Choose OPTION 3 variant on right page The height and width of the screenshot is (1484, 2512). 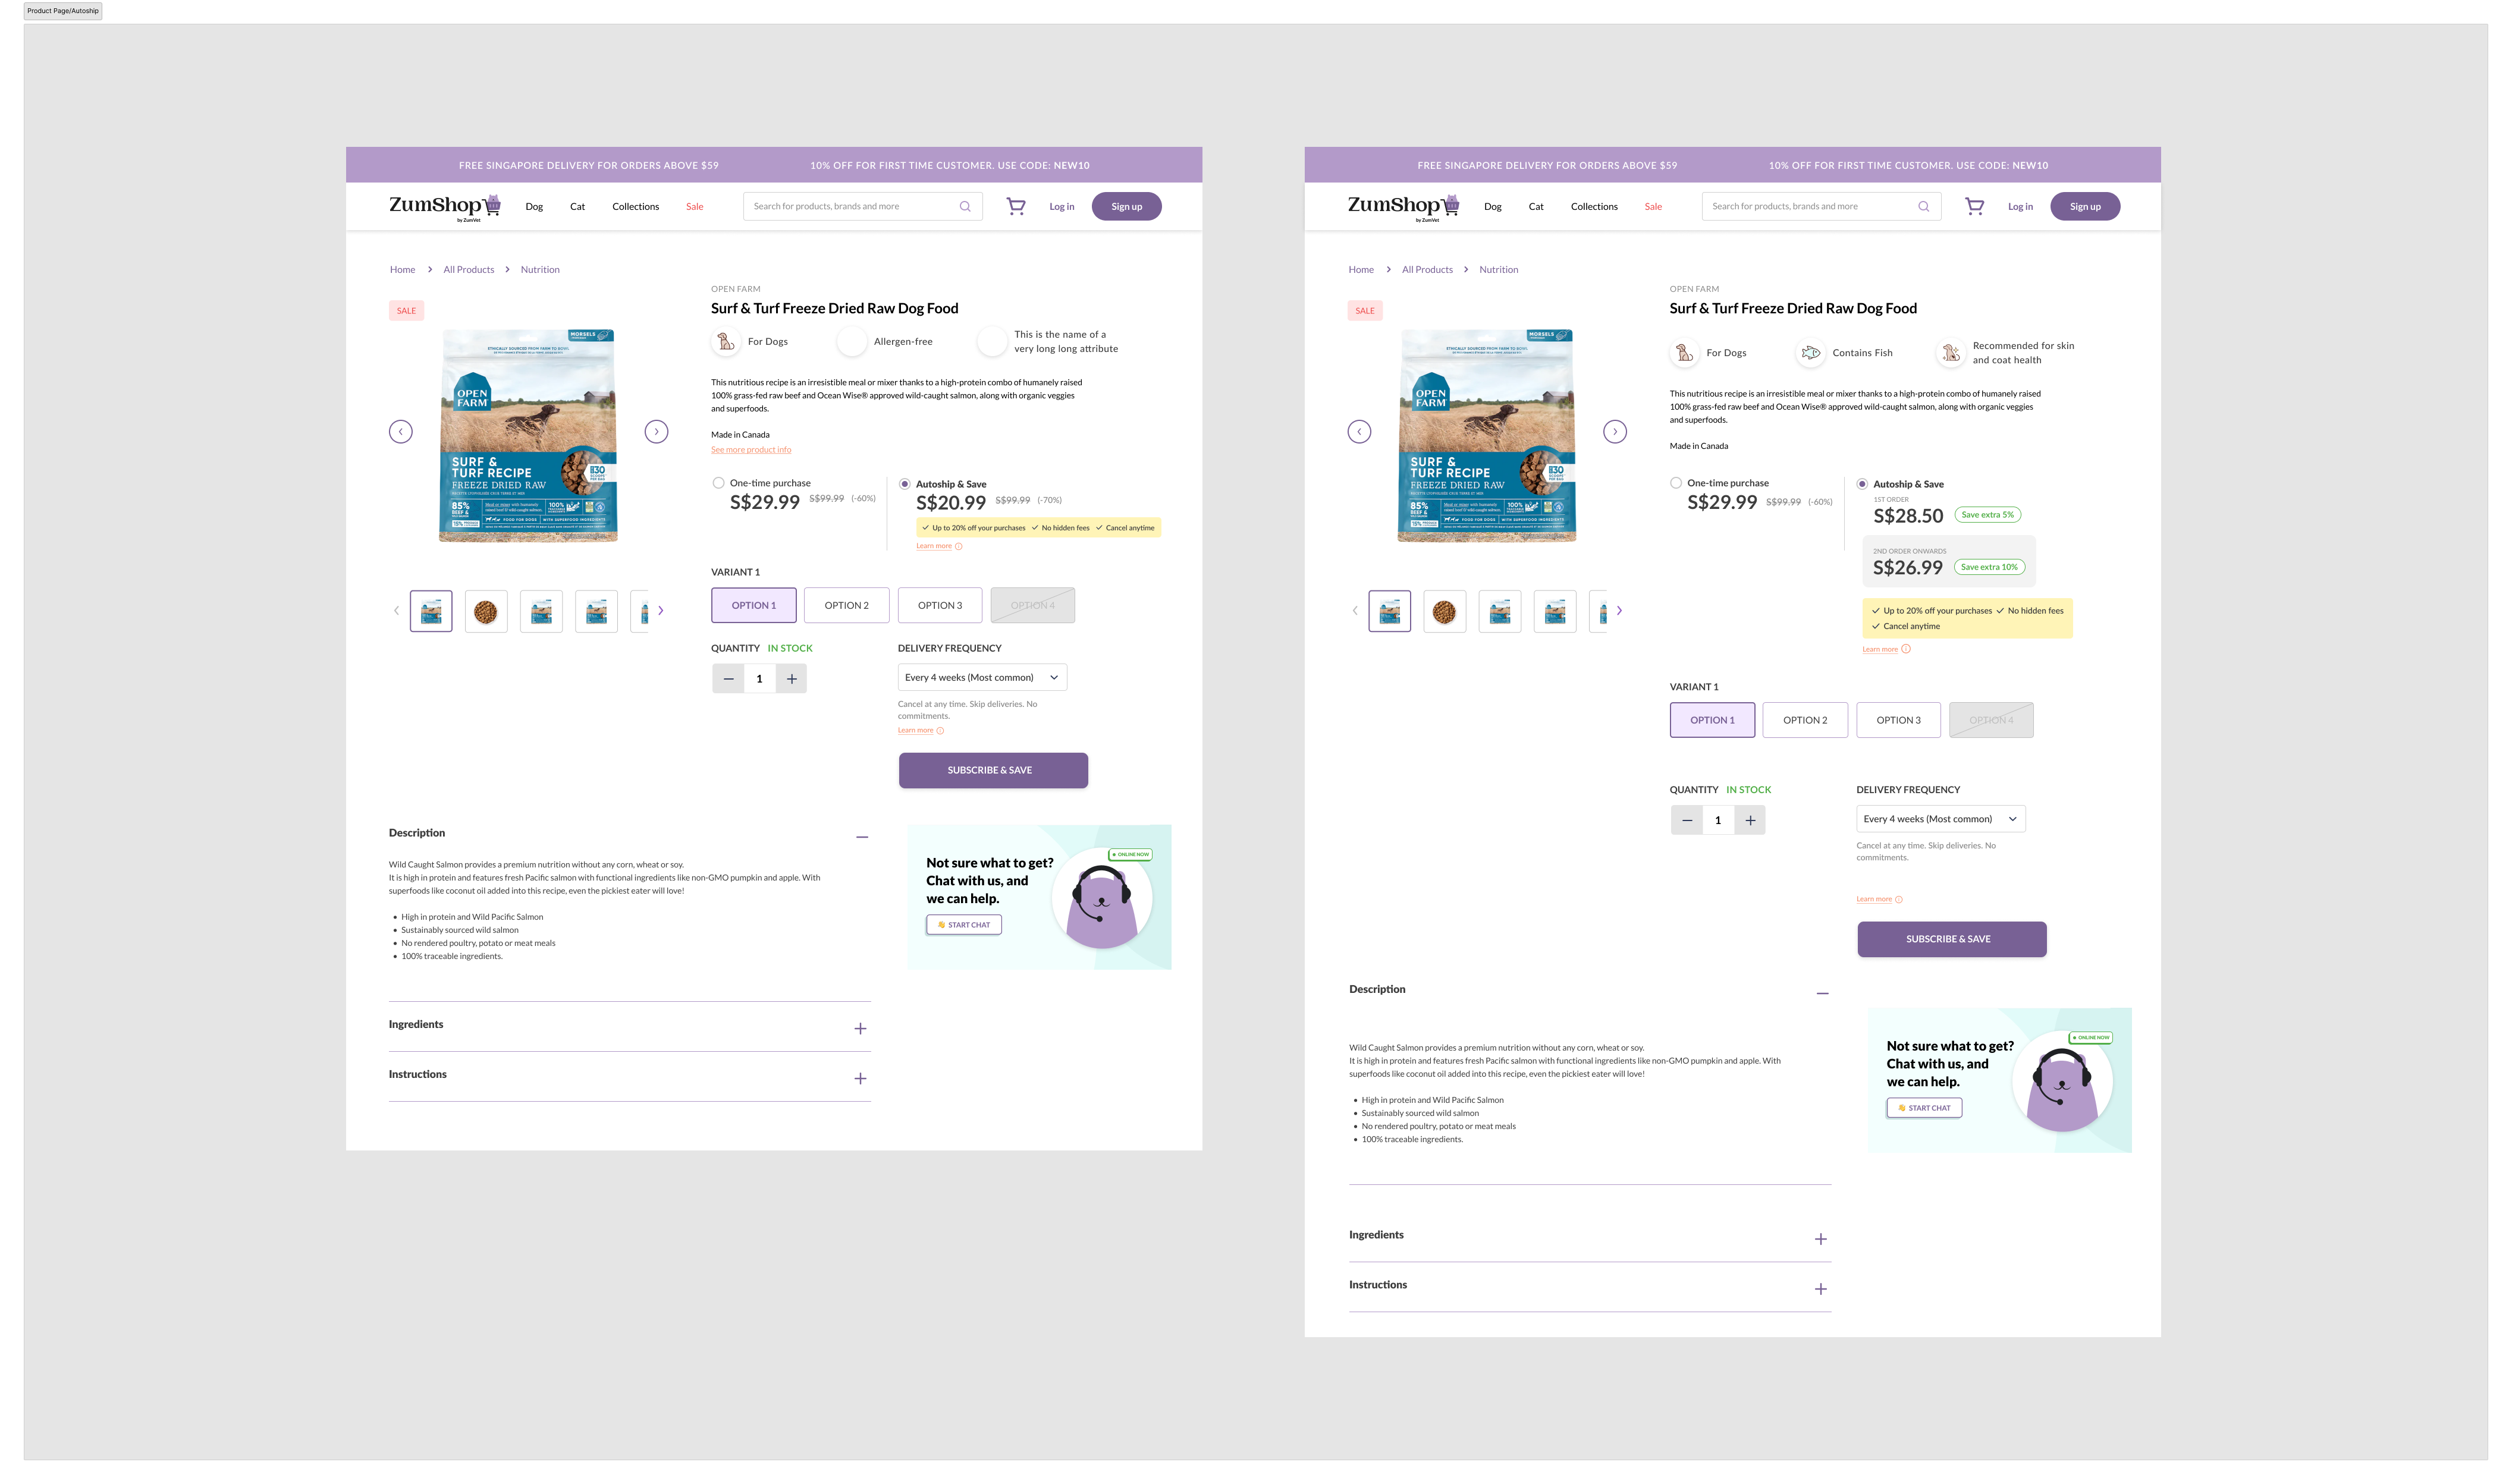(x=1898, y=720)
